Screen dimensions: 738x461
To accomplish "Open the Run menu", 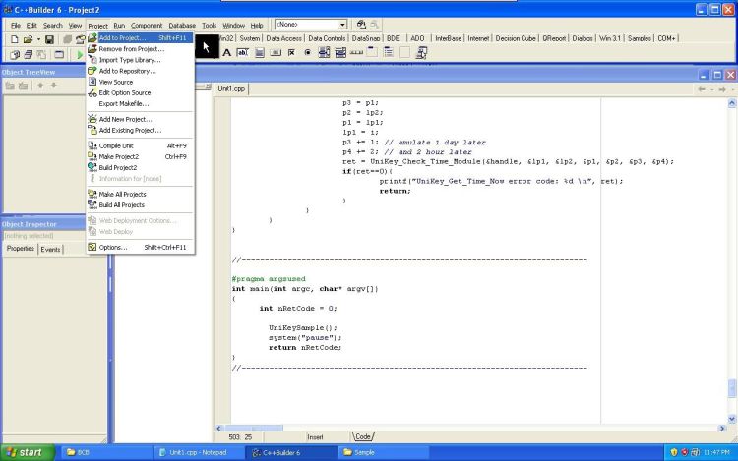I will tap(119, 26).
